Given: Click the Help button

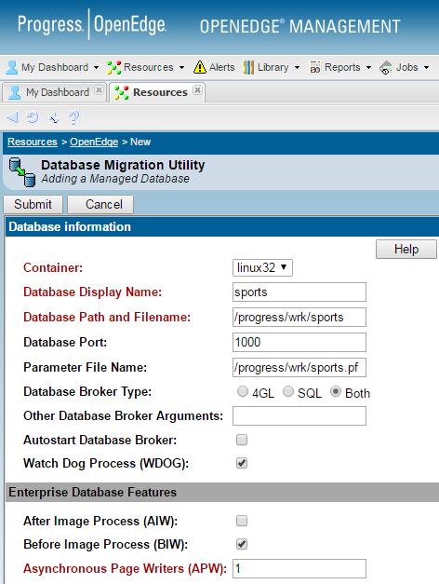Looking at the screenshot, I should pos(406,249).
